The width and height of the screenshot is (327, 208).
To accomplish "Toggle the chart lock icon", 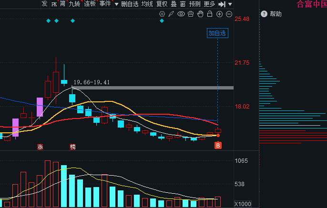I will [x=210, y=14].
